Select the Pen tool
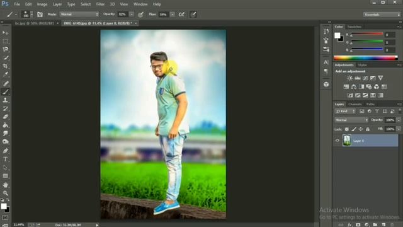Image resolution: width=403 pixels, height=227 pixels. (5, 151)
